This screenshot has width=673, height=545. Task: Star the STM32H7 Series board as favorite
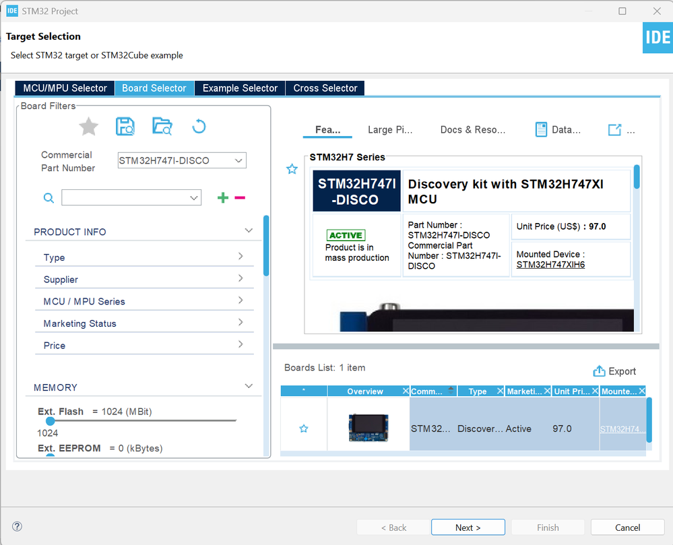tap(292, 169)
